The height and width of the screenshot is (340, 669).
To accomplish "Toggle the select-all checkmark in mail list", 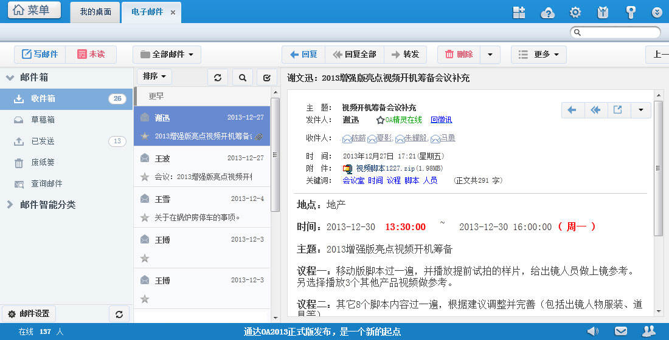I will point(266,77).
